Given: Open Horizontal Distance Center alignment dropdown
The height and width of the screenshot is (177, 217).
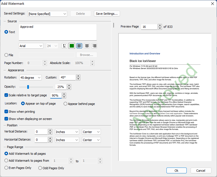Looking at the screenshot, I should (x=91, y=140).
